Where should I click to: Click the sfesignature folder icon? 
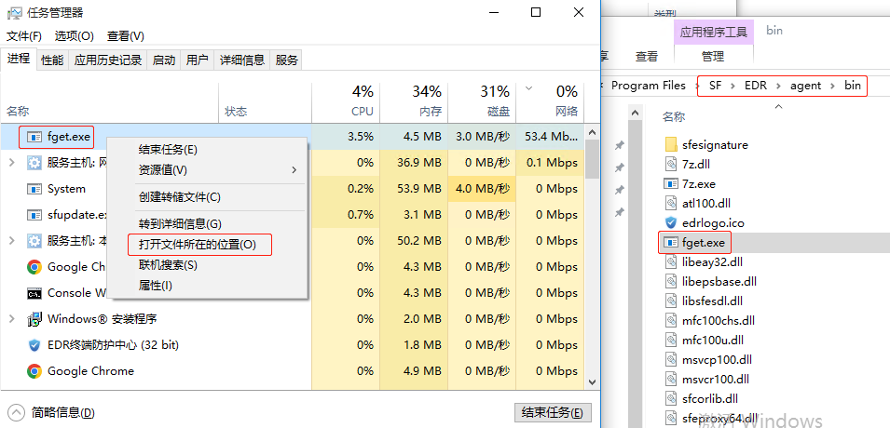(x=671, y=145)
